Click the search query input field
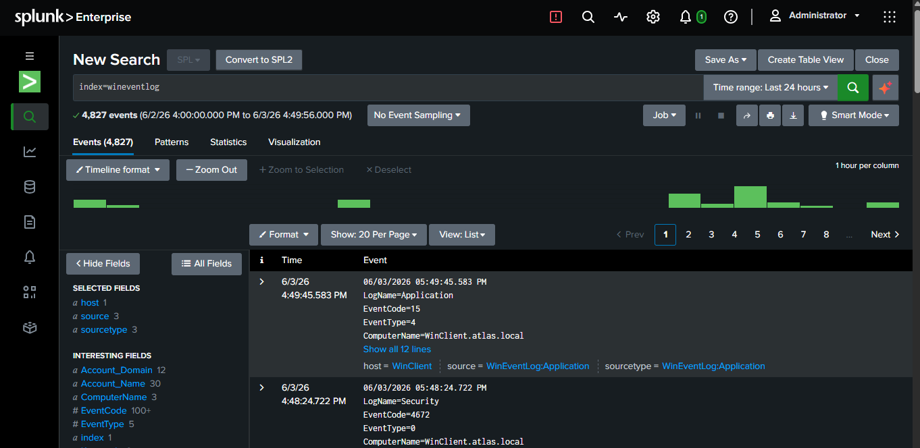Image resolution: width=920 pixels, height=448 pixels. [x=388, y=87]
